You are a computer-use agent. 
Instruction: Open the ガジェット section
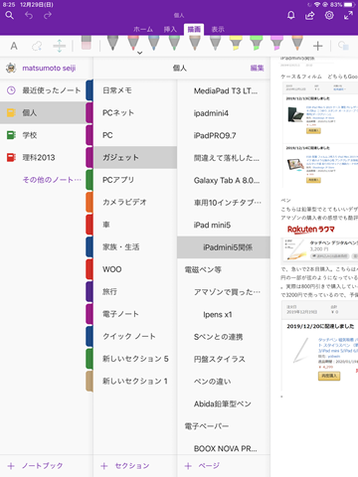(x=135, y=157)
